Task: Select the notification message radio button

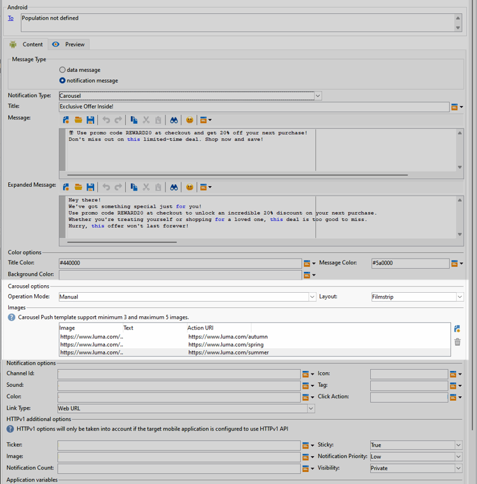Action: (62, 81)
